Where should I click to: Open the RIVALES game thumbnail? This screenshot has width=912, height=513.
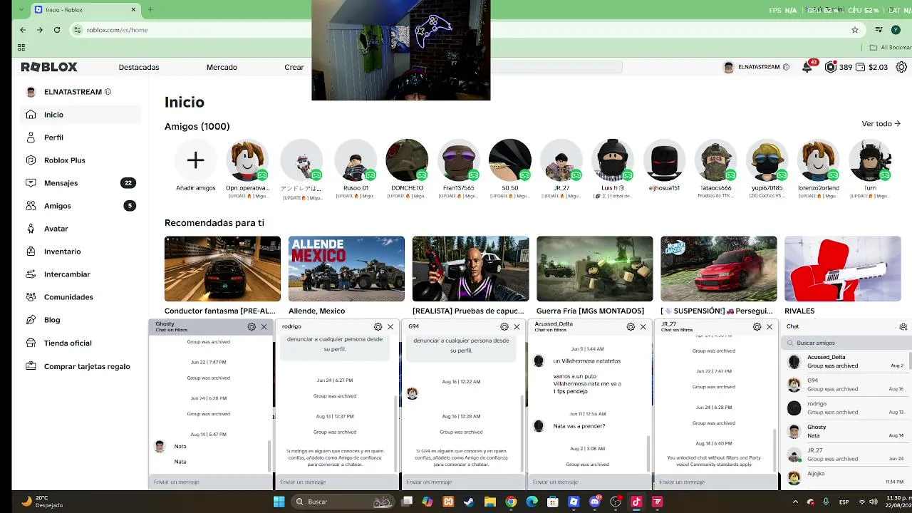tap(842, 269)
